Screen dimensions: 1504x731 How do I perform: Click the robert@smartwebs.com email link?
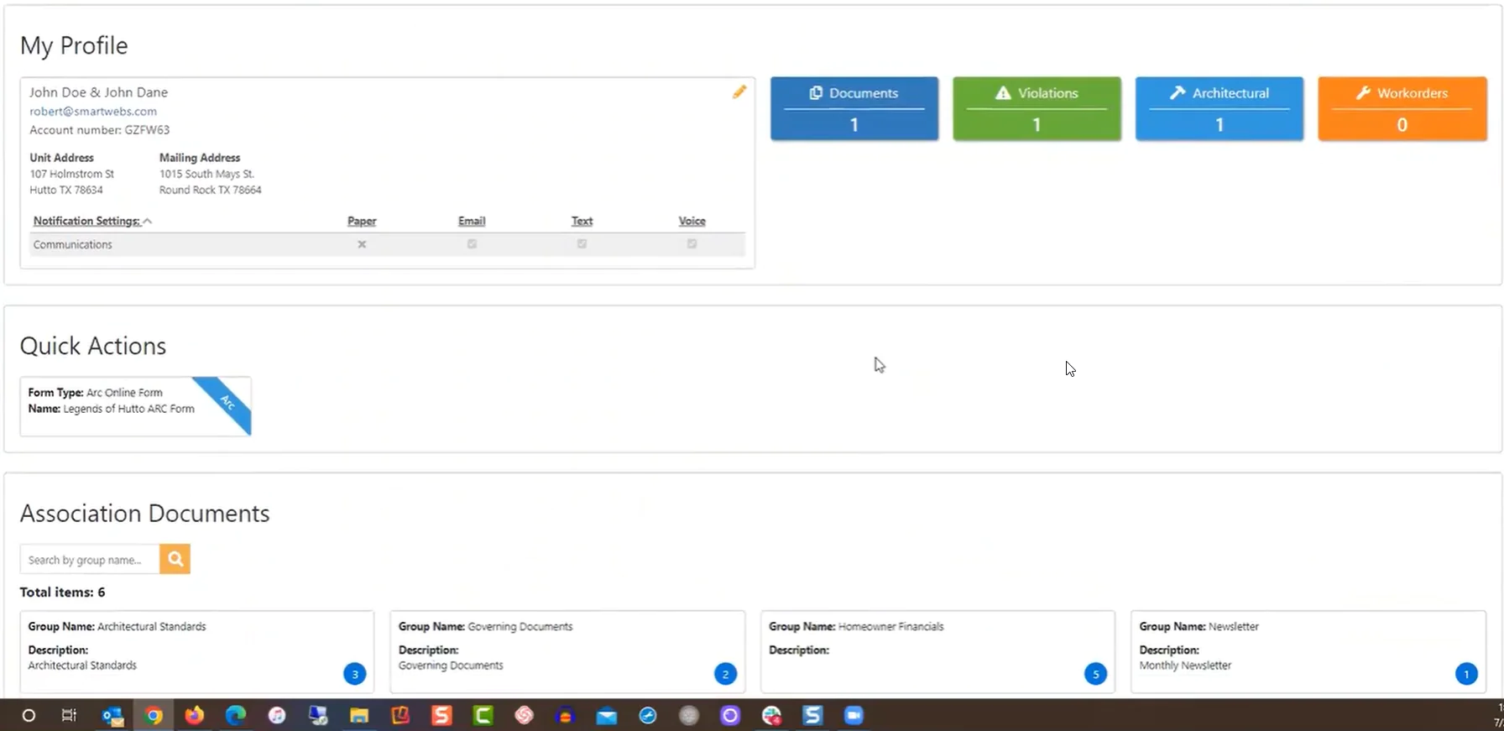tap(93, 112)
